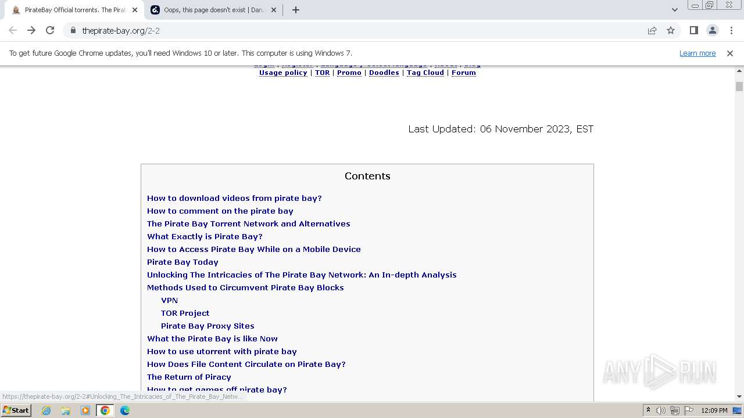Jump to 'Pirate Bay Today' section
Image resolution: width=744 pixels, height=418 pixels.
(183, 262)
